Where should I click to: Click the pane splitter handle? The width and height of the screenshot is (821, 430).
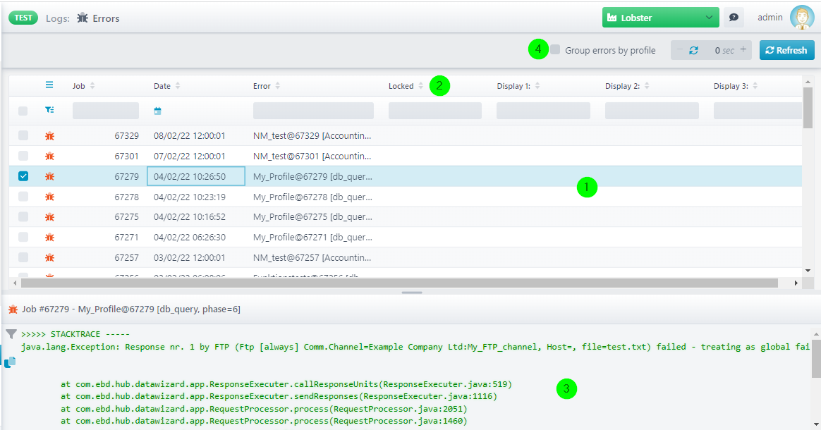(412, 293)
